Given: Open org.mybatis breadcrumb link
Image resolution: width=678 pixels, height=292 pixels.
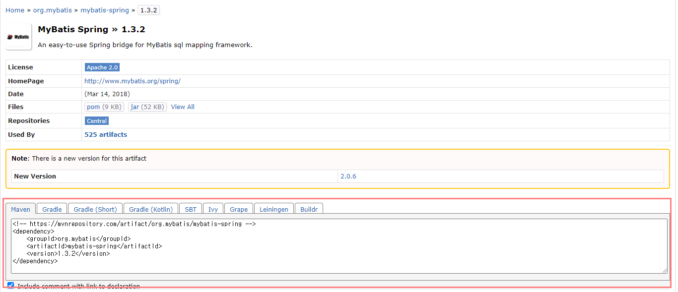Looking at the screenshot, I should [52, 10].
